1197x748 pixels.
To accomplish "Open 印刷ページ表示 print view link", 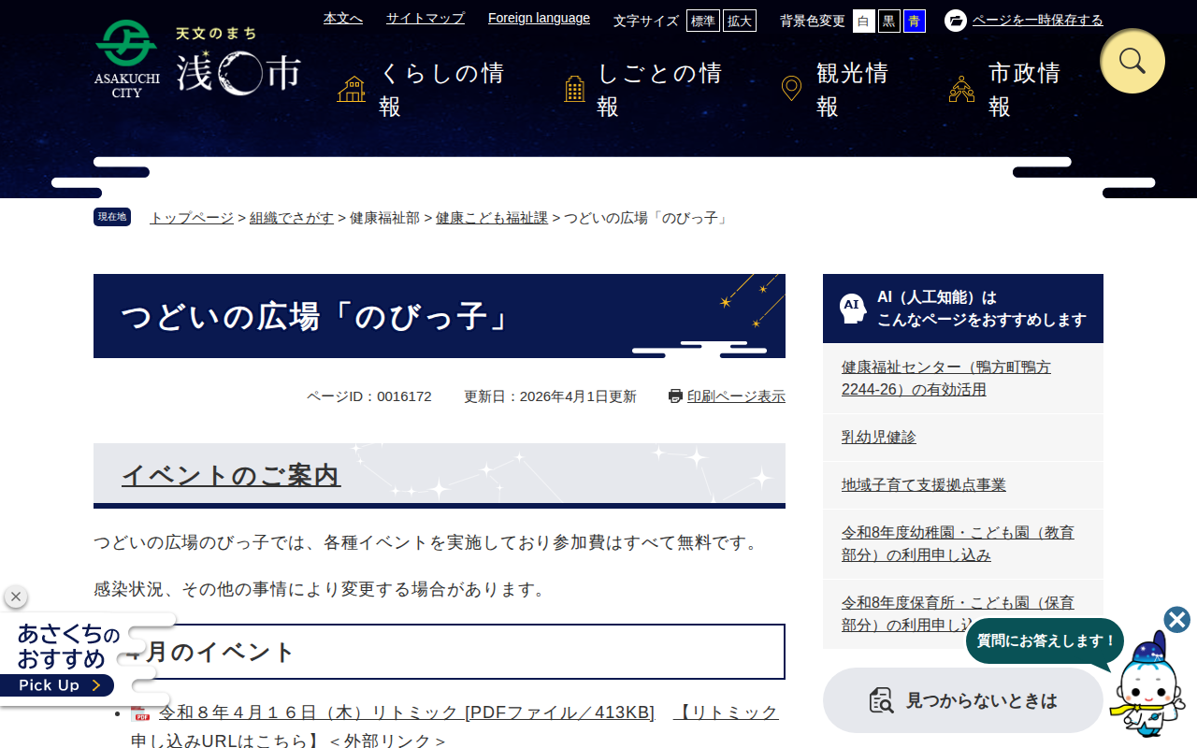I will [x=736, y=396].
